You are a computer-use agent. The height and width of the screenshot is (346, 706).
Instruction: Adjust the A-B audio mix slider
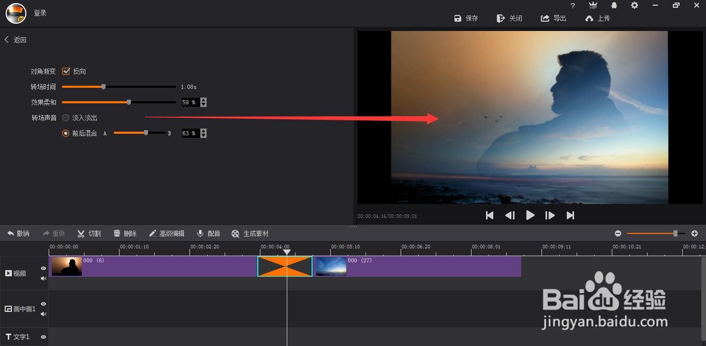pyautogui.click(x=139, y=133)
